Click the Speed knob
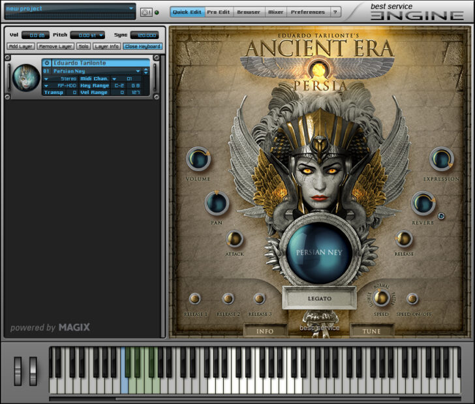Screen dimensions: 475x404 pos(381,298)
